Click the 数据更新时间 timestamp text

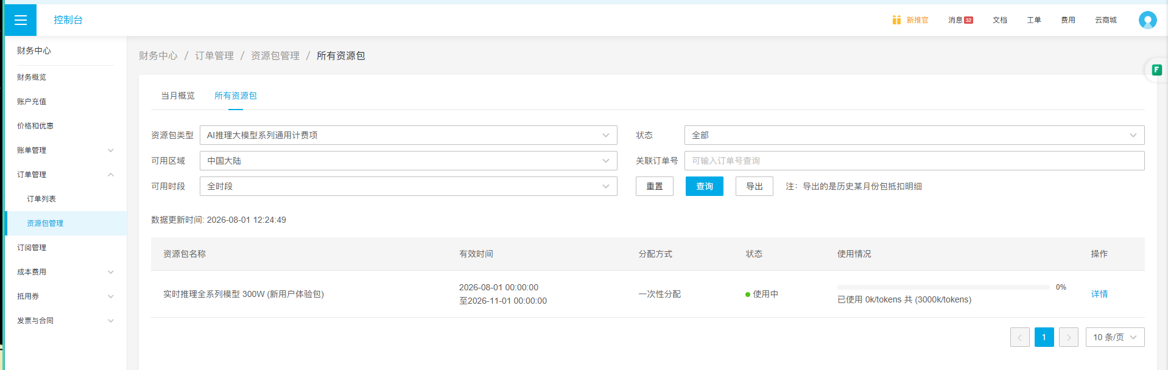[x=219, y=220]
